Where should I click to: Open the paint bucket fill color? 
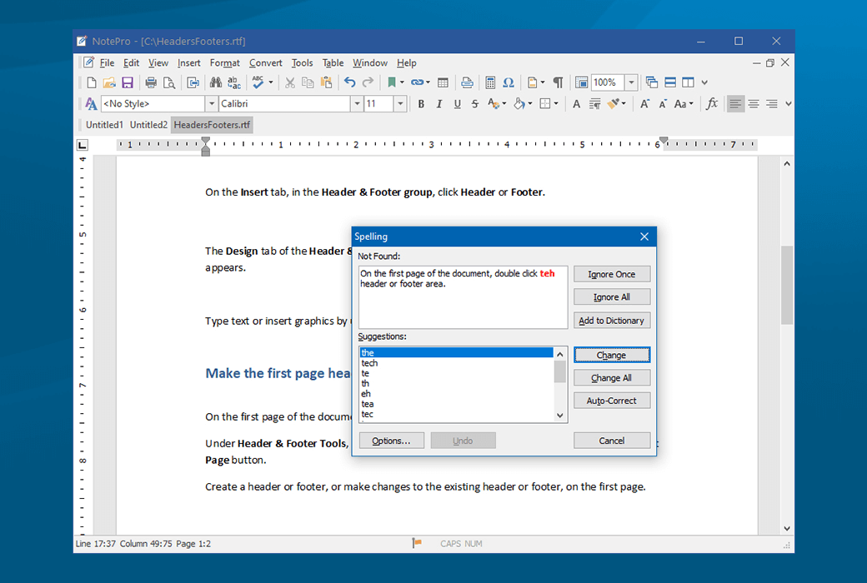pyautogui.click(x=519, y=104)
